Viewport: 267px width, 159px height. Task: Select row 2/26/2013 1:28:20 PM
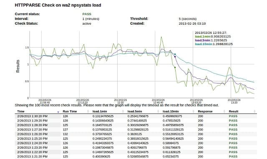click(136, 125)
